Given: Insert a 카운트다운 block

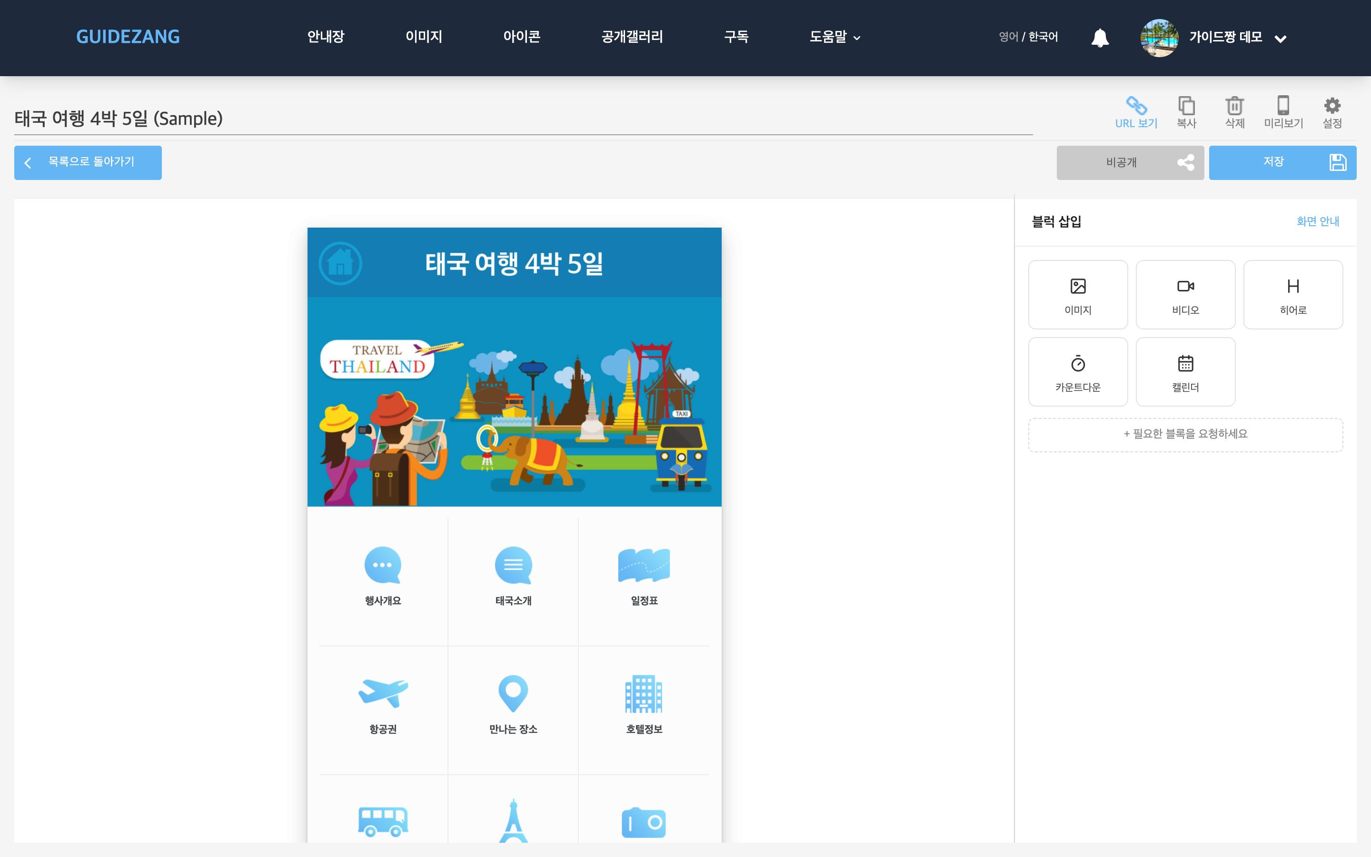Looking at the screenshot, I should (x=1078, y=372).
